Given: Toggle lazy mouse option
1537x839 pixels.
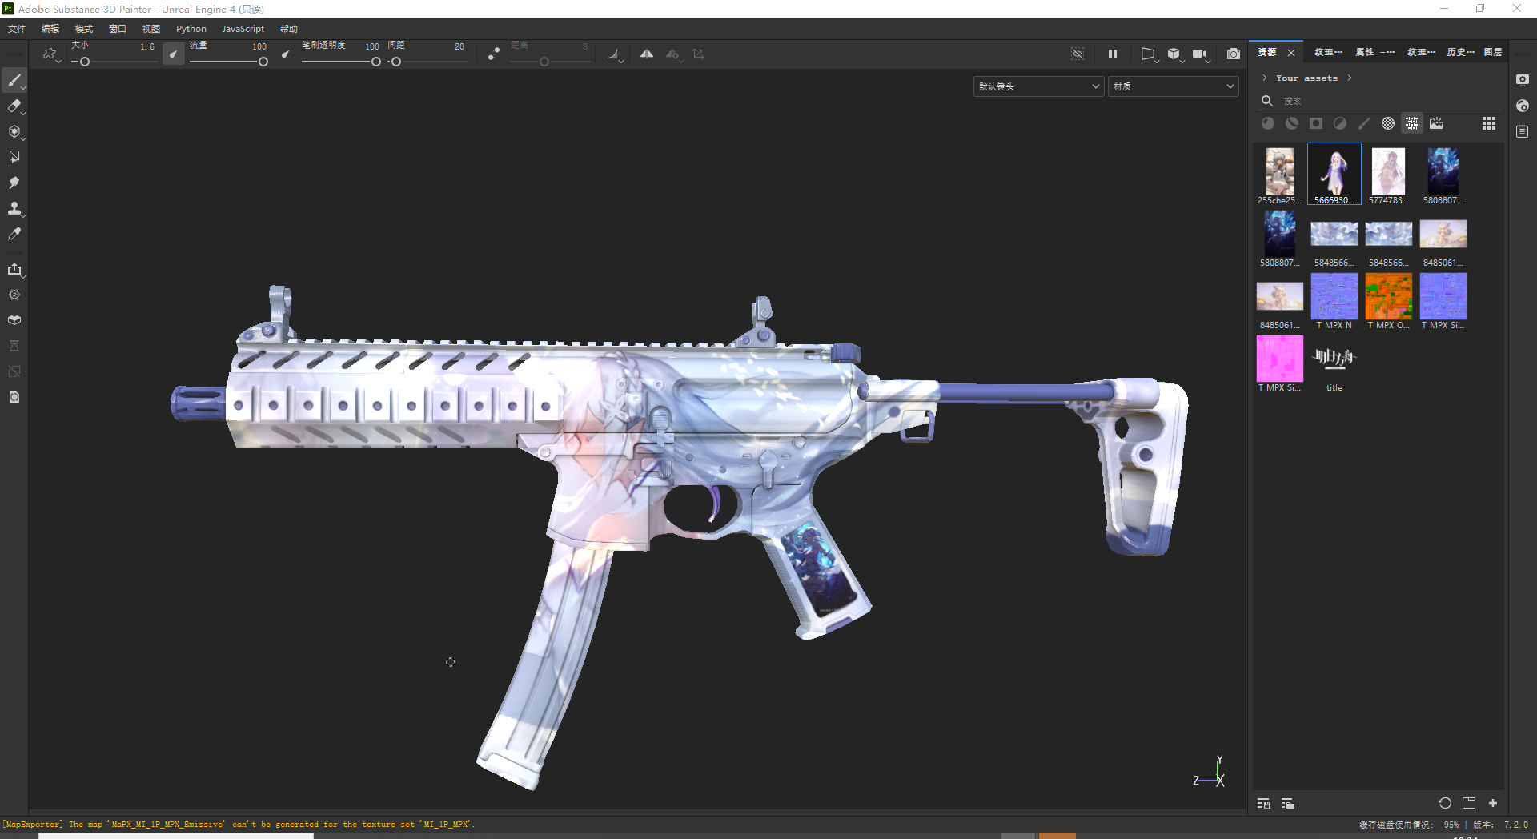Looking at the screenshot, I should tap(494, 54).
